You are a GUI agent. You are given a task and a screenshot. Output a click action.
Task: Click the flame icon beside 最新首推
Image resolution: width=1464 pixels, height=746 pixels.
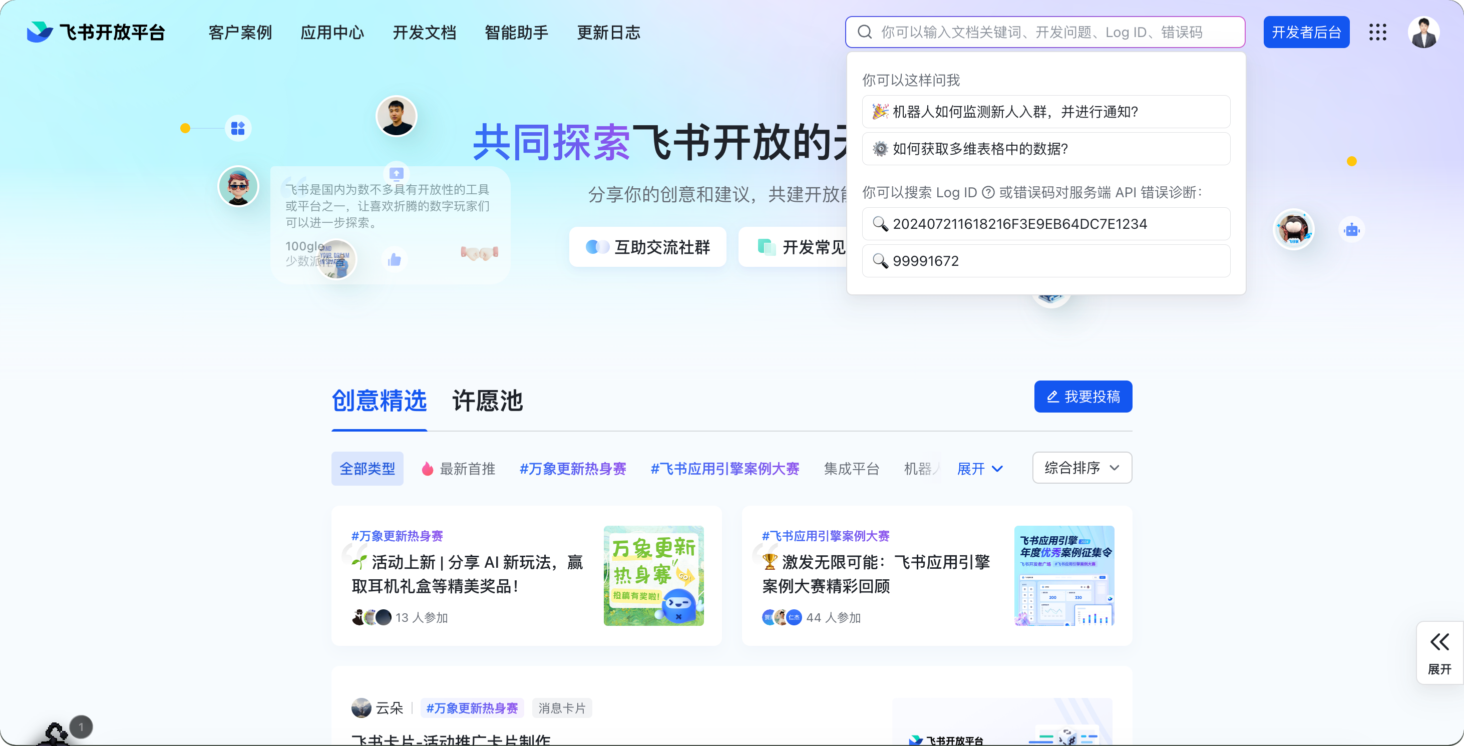coord(428,469)
